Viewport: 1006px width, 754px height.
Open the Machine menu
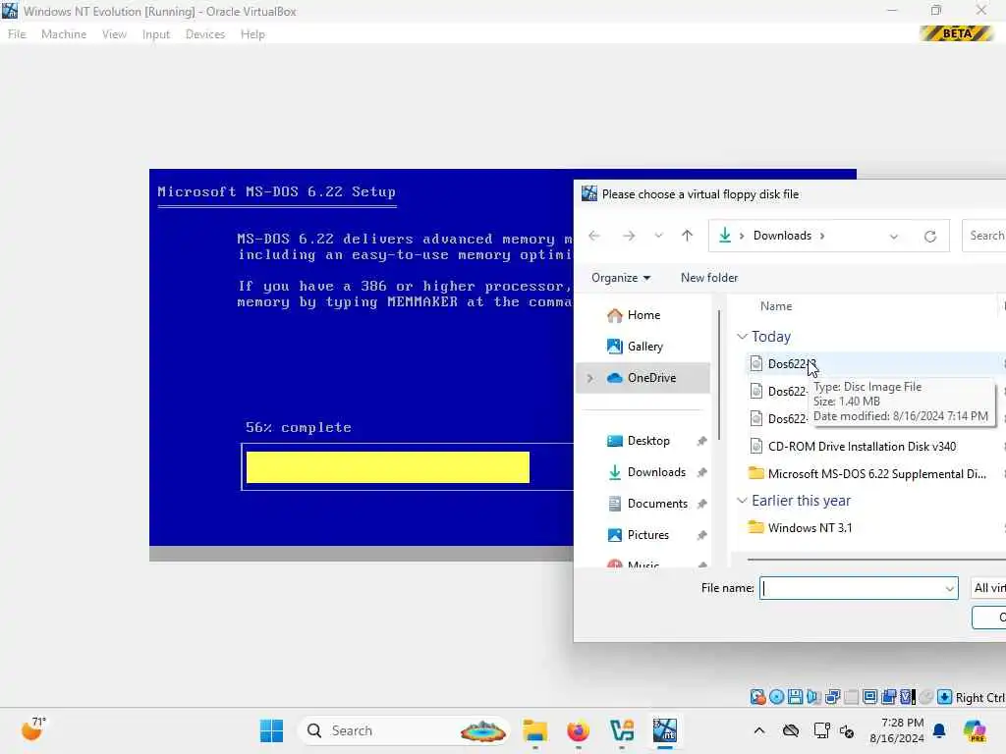point(64,34)
